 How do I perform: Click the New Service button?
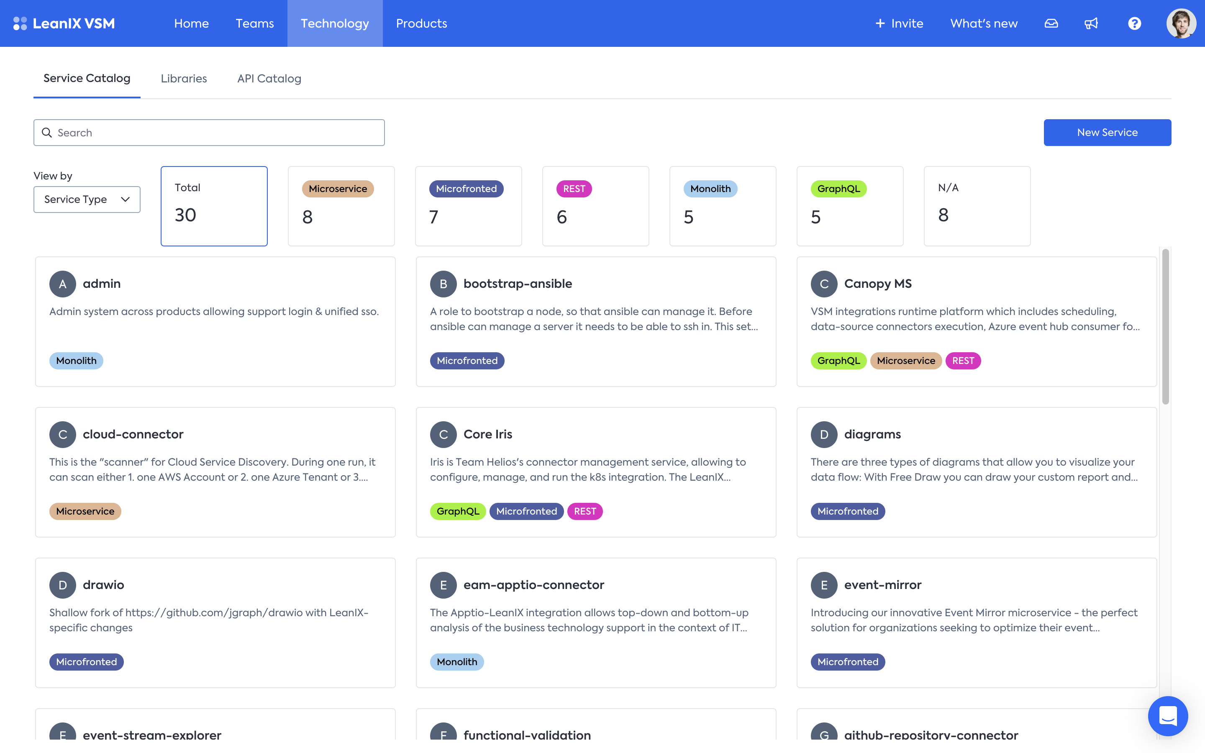[x=1108, y=133]
